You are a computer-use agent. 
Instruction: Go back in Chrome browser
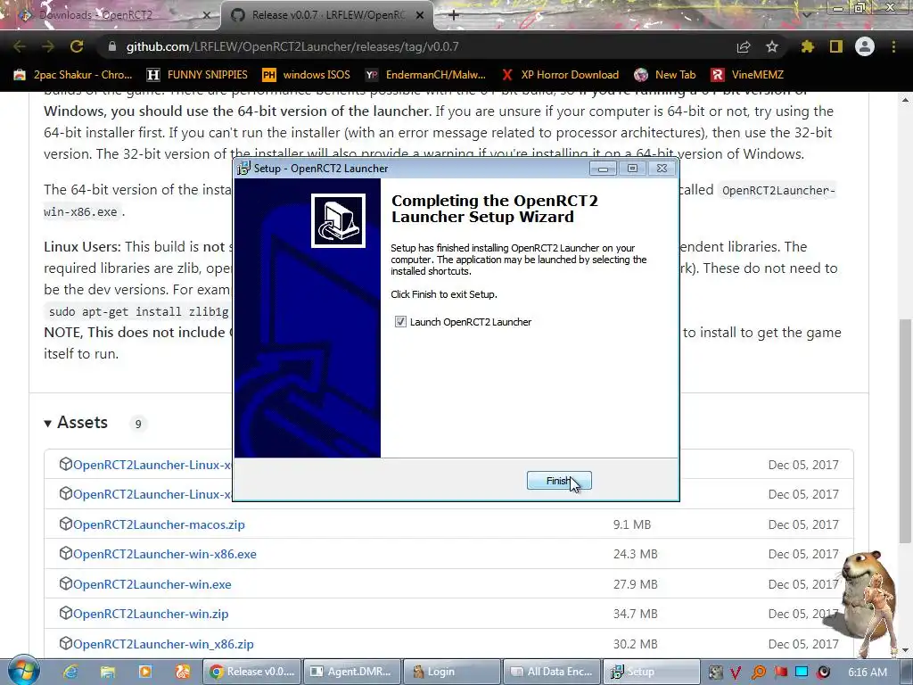click(19, 46)
